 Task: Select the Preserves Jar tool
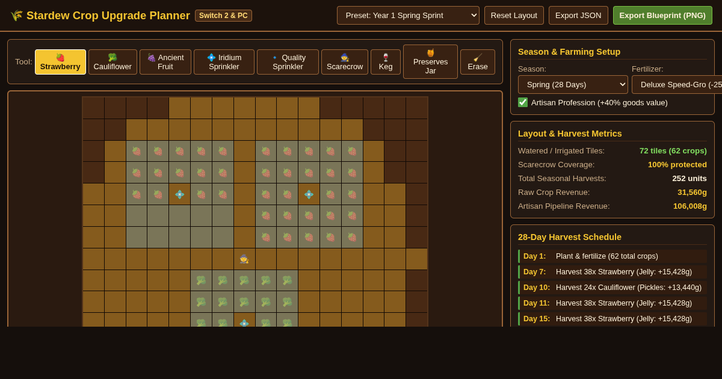pyautogui.click(x=430, y=62)
